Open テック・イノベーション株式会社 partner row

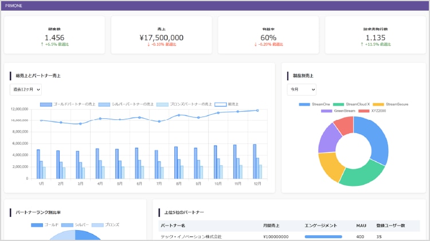(191, 236)
